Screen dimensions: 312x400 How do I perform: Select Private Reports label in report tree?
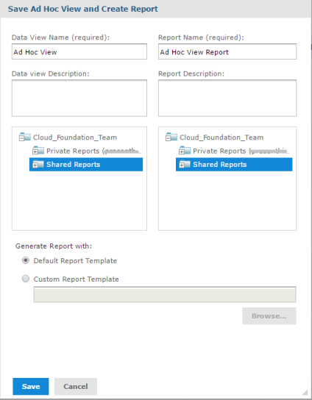[x=219, y=151]
